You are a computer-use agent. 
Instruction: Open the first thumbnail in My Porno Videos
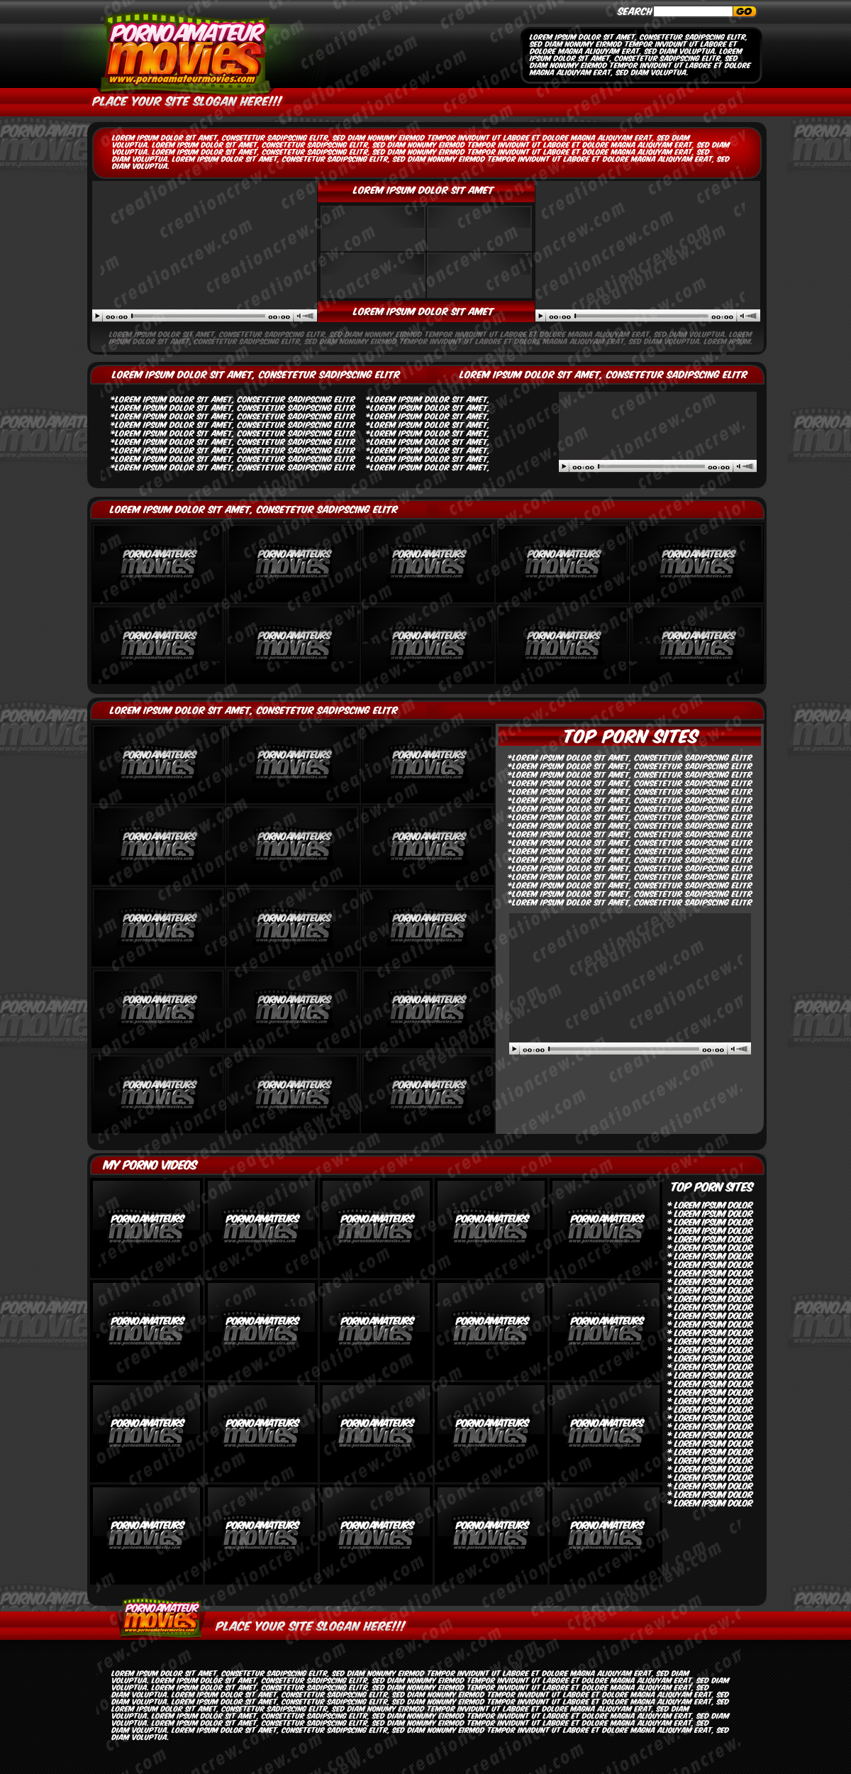tap(147, 1228)
